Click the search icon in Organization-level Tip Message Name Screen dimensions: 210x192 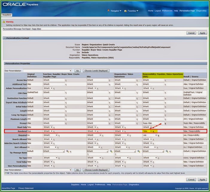click(139, 151)
